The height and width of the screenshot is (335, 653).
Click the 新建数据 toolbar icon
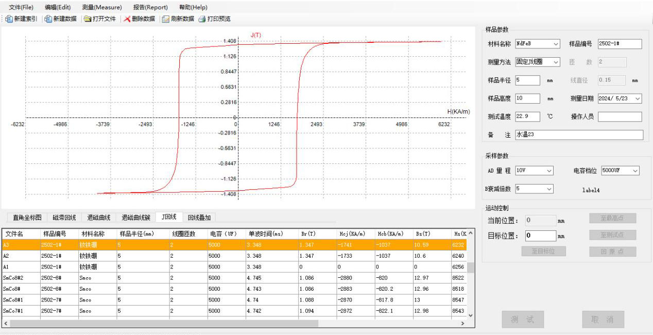click(48, 19)
